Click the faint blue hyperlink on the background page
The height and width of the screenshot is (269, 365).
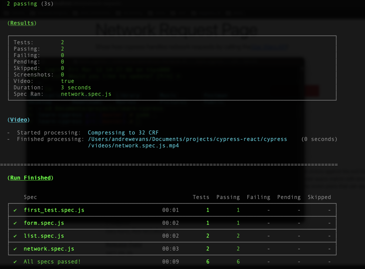[x=270, y=47]
